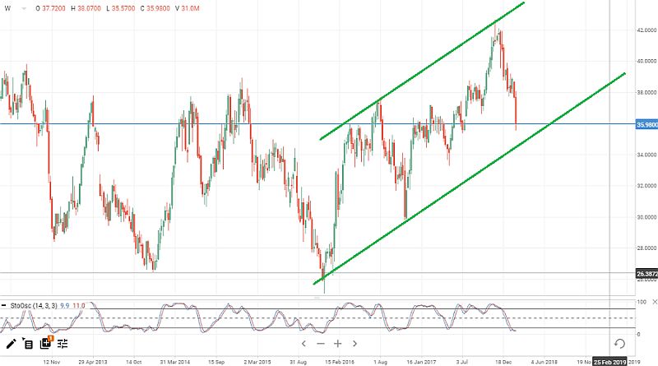The width and height of the screenshot is (658, 366).
Task: Close the StoOsc indicator panel
Action: tap(655, 302)
